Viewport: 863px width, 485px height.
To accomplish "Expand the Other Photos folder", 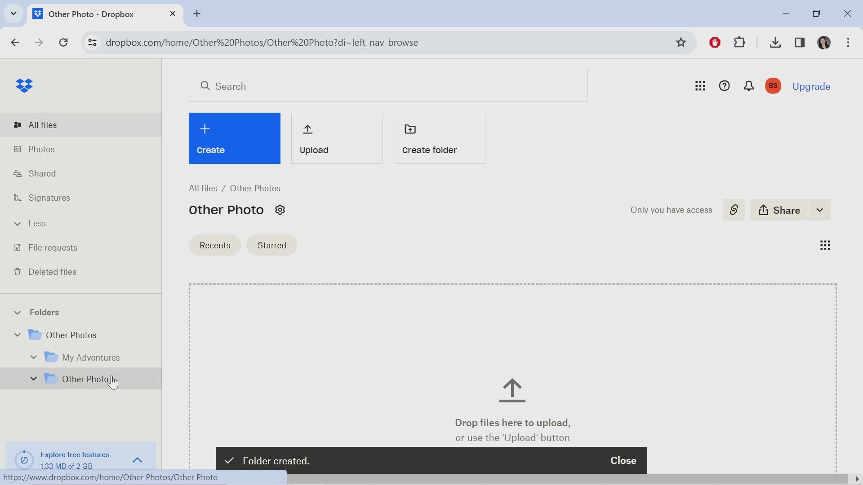I will [x=17, y=335].
